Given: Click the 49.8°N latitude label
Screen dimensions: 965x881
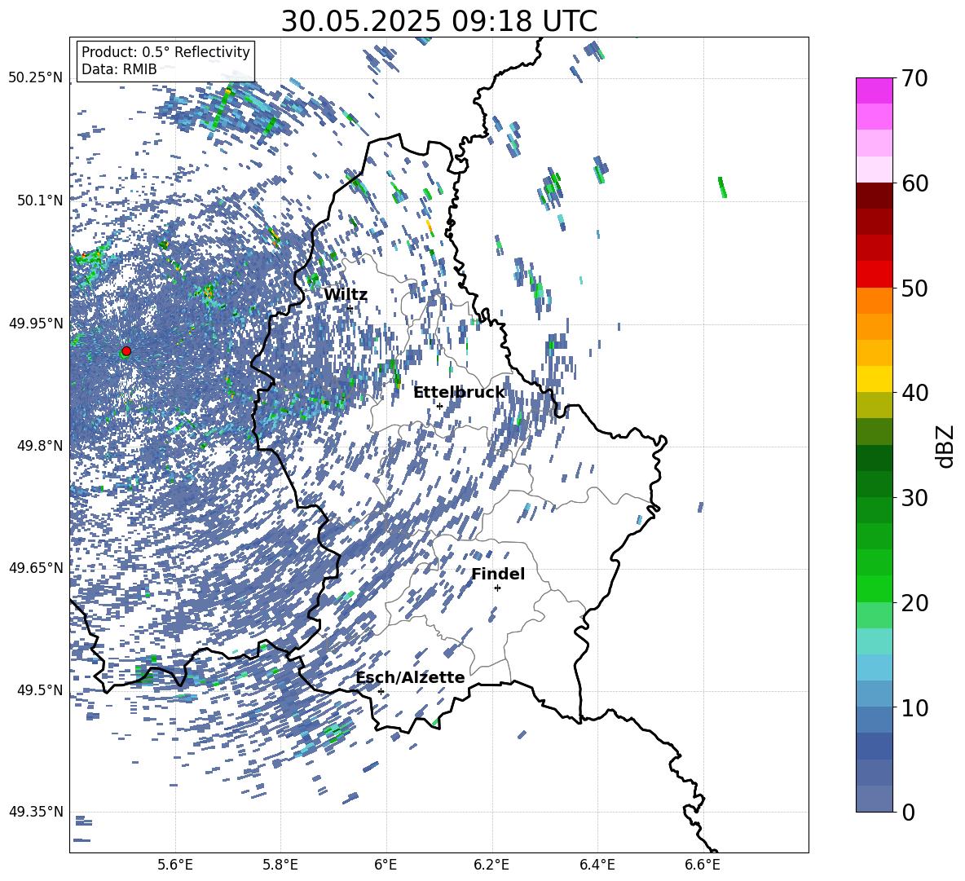Looking at the screenshot, I should [39, 446].
